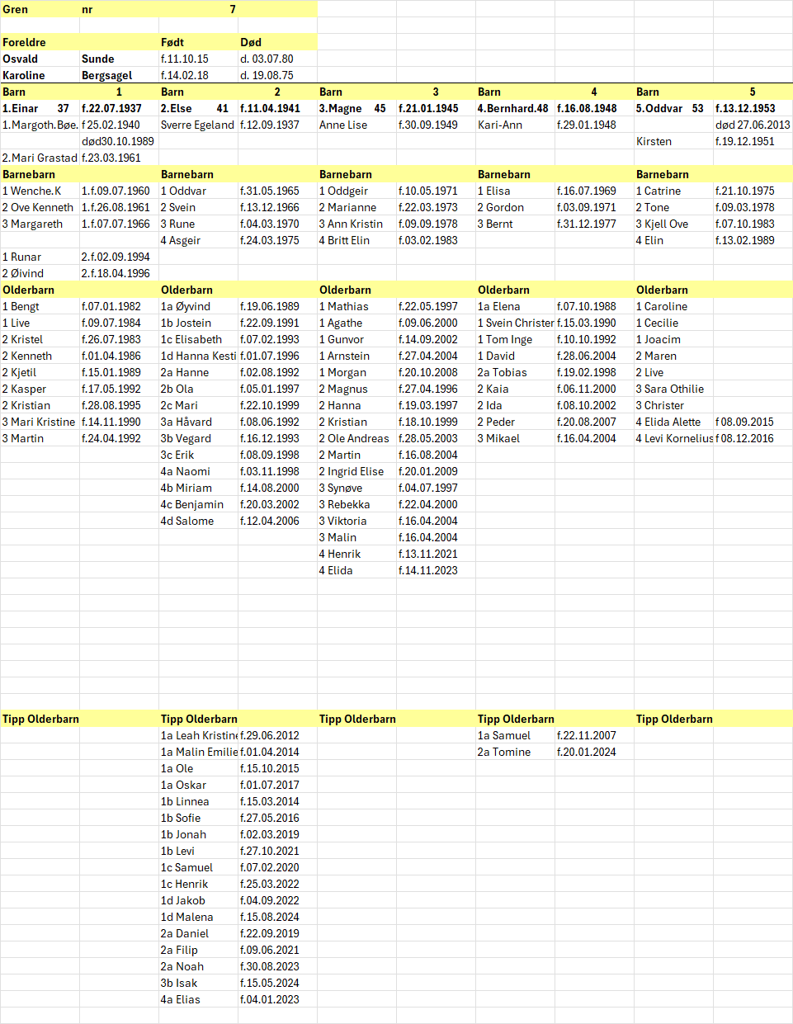Image resolution: width=793 pixels, height=1024 pixels.
Task: Click the "Foreldre" heading cell
Action: click(40, 42)
